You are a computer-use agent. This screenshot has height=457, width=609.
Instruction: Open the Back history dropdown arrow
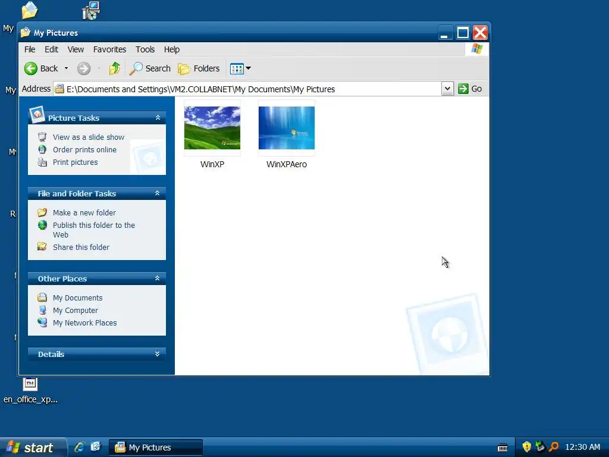click(x=67, y=68)
